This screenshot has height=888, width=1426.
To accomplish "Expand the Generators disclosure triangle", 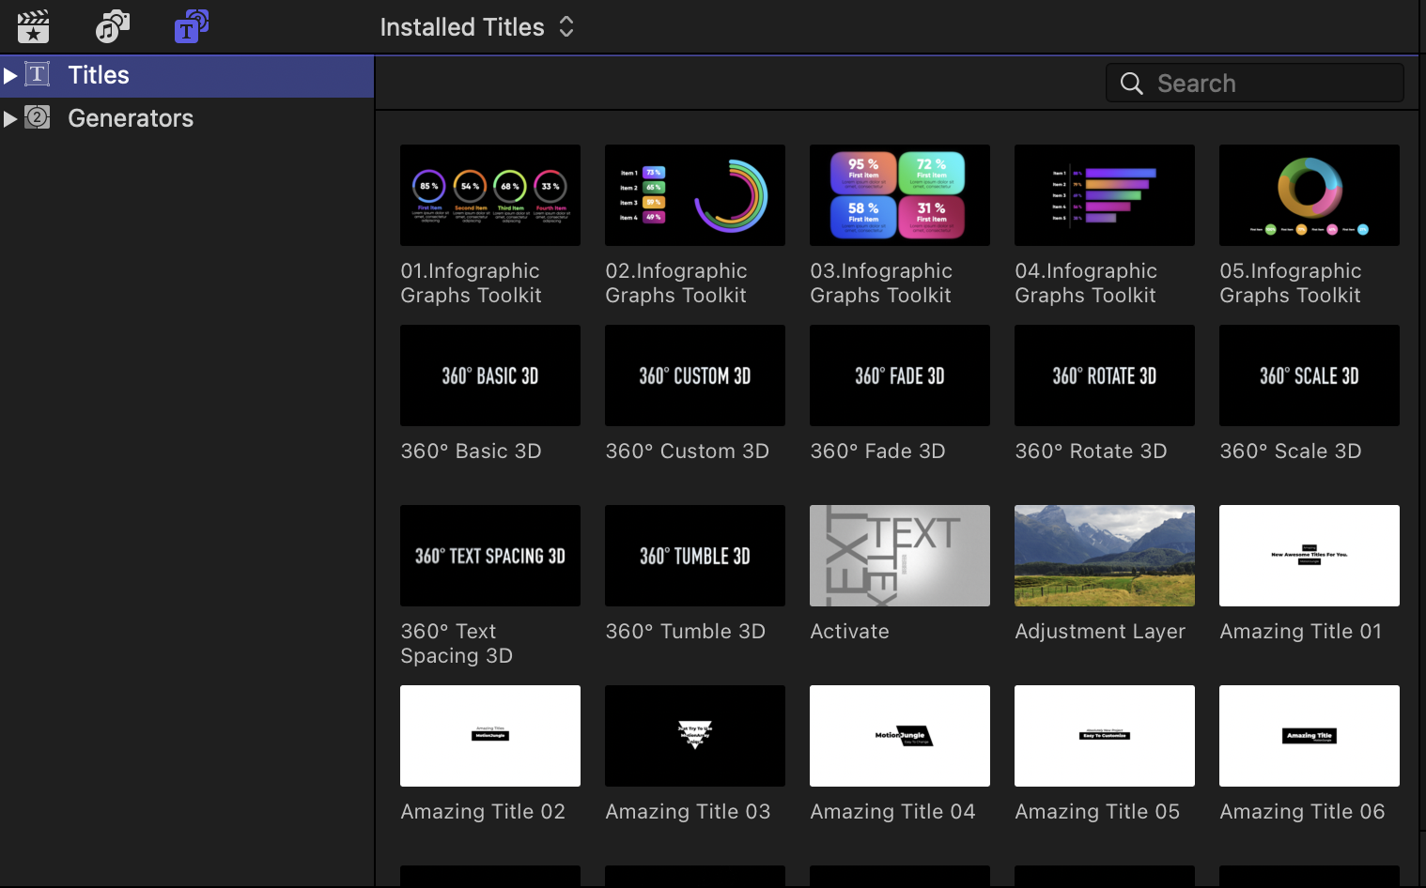I will point(10,118).
